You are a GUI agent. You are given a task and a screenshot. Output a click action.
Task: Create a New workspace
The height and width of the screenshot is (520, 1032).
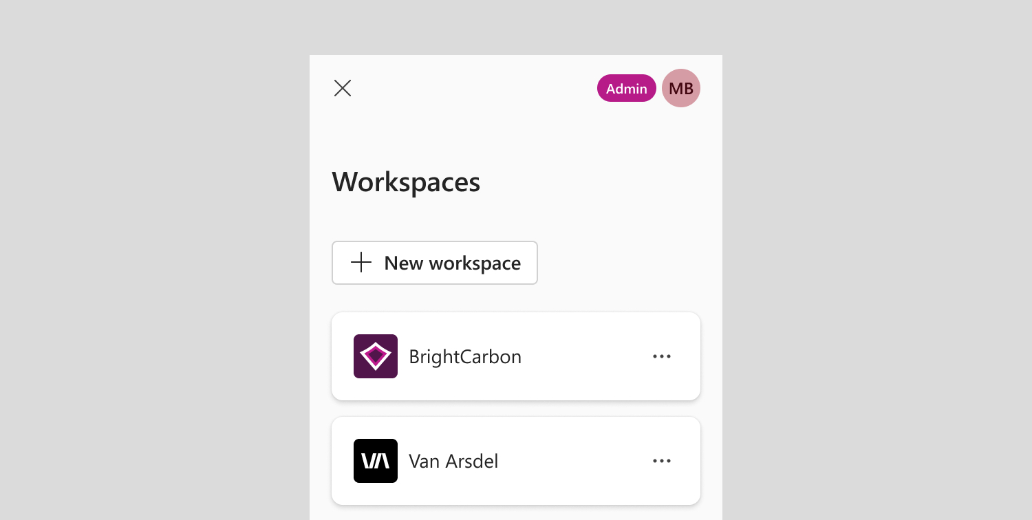(x=435, y=263)
